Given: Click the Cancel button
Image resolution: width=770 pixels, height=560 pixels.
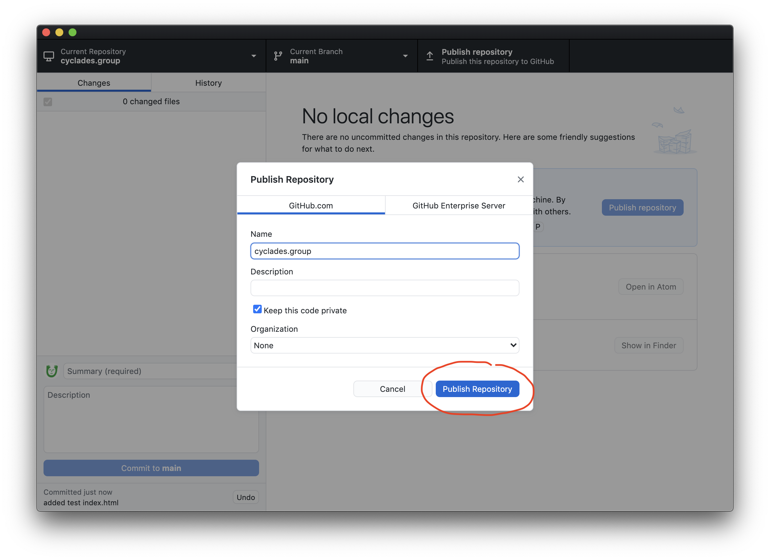Looking at the screenshot, I should click(x=392, y=389).
